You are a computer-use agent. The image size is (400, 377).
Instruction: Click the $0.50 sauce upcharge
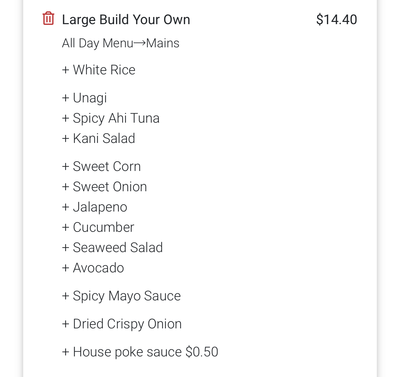pyautogui.click(x=202, y=352)
